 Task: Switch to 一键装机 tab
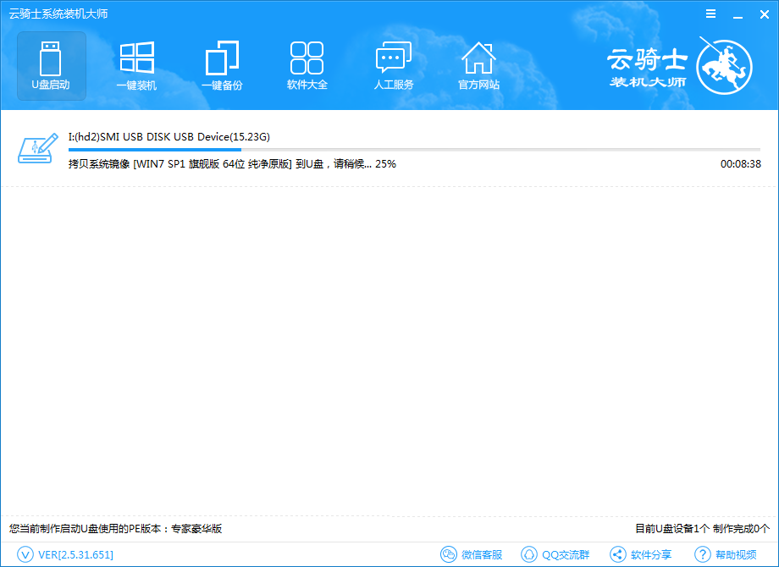pos(136,66)
